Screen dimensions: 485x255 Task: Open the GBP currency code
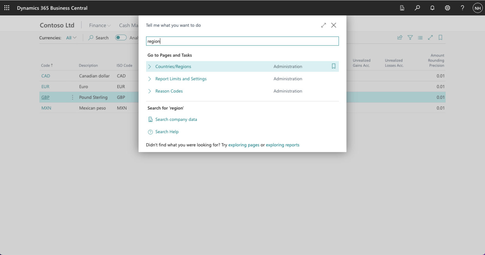coord(45,98)
